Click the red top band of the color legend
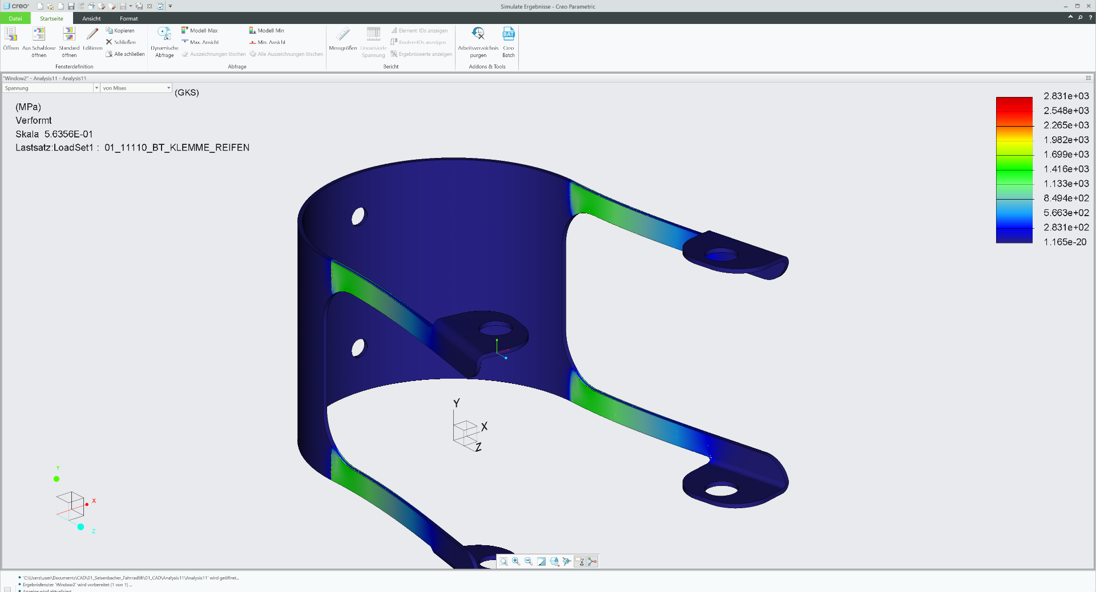Screen dimensions: 1096x592 tap(1014, 104)
